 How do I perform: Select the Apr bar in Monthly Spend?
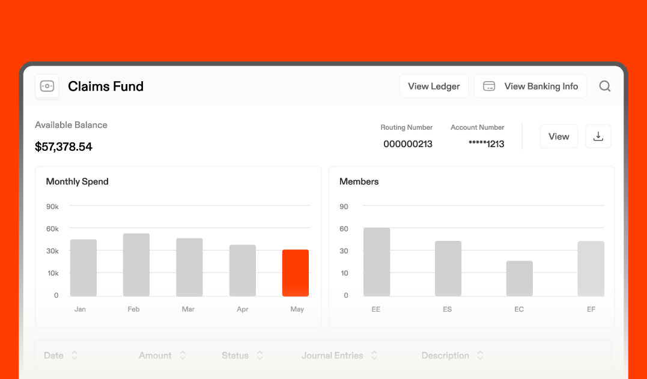[243, 270]
